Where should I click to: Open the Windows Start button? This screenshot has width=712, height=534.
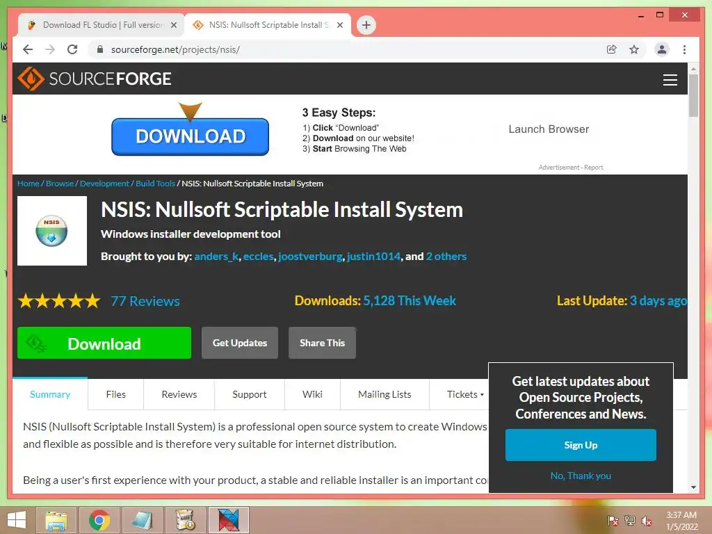click(17, 520)
